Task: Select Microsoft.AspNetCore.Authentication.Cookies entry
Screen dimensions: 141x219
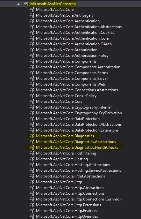Action: 75,33
